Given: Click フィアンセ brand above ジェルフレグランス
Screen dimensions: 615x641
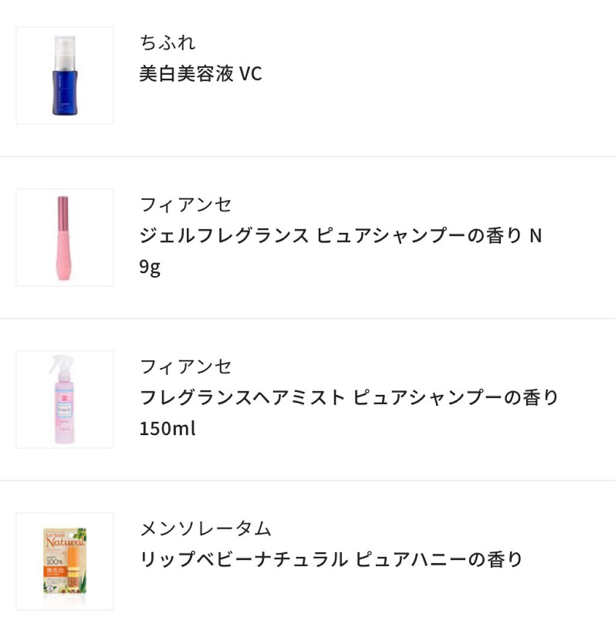Looking at the screenshot, I should [x=186, y=205].
